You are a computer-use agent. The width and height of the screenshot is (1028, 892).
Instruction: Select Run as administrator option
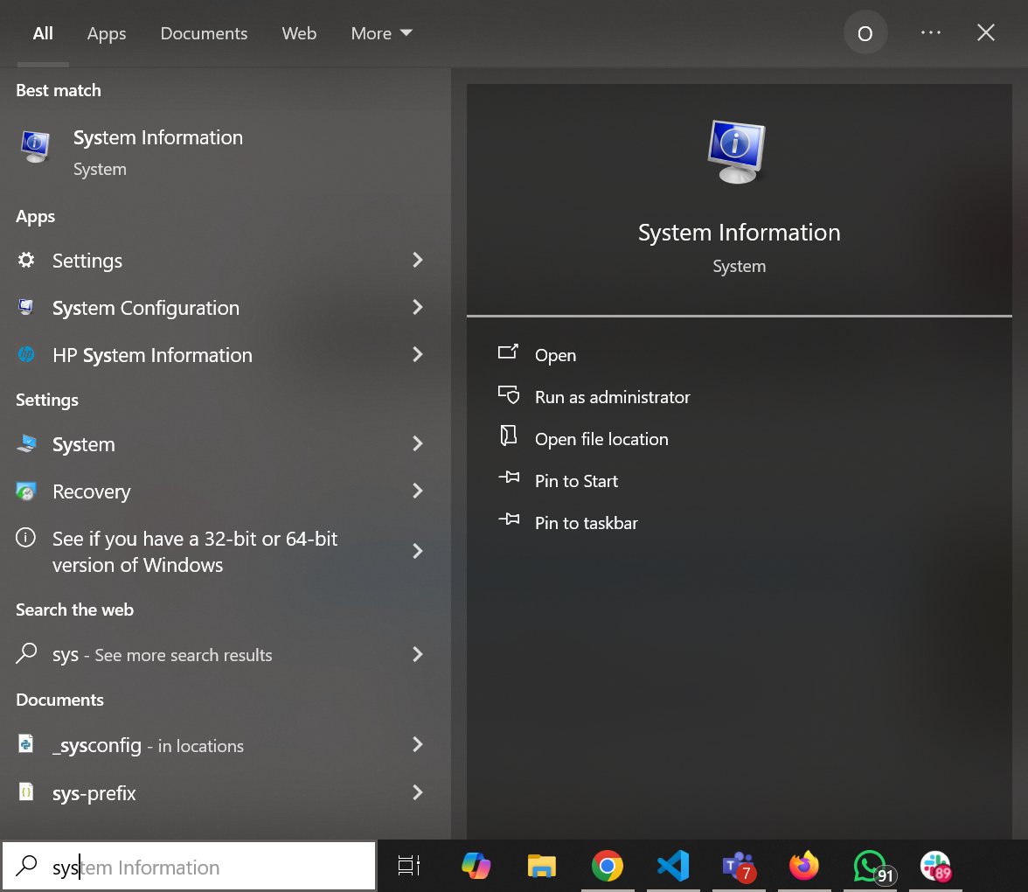pyautogui.click(x=612, y=397)
